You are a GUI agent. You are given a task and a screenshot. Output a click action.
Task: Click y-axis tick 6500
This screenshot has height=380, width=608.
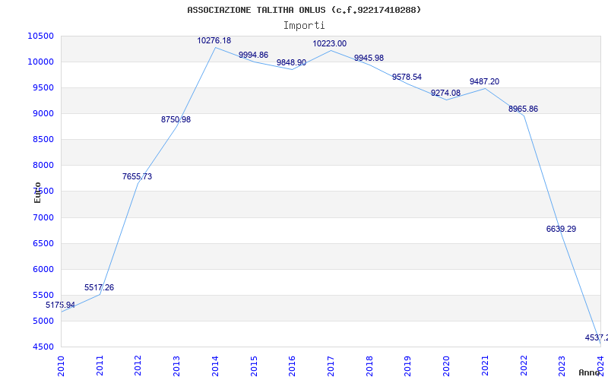tap(43, 243)
